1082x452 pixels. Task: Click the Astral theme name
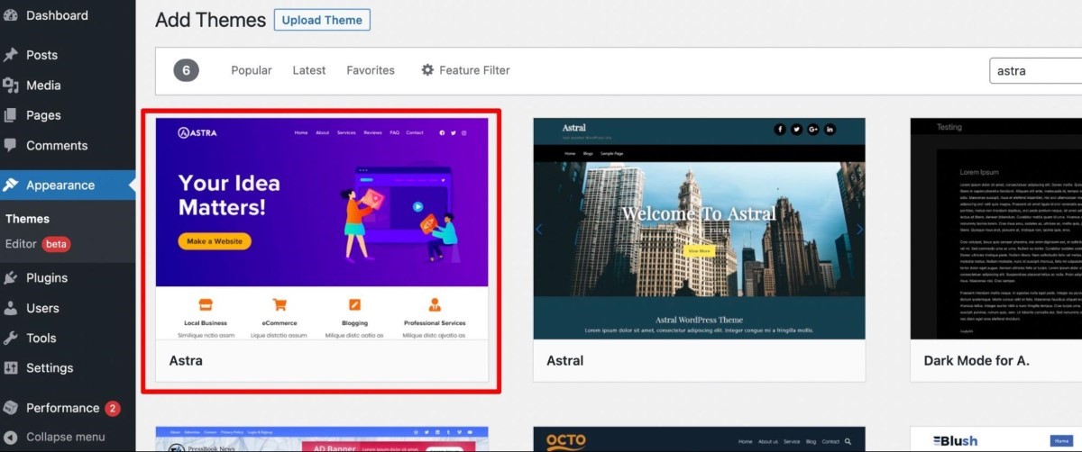coord(564,361)
